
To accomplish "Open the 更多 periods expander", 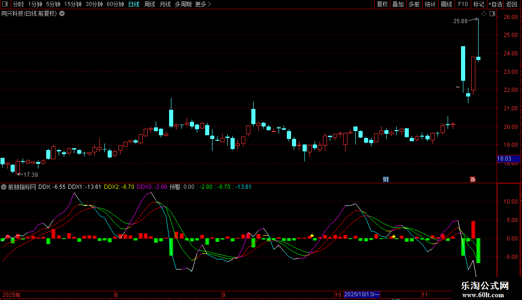I will tap(203, 4).
